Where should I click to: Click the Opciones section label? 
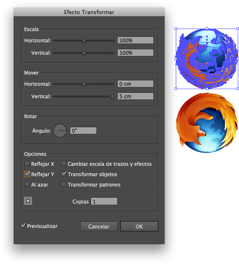[x=35, y=154]
